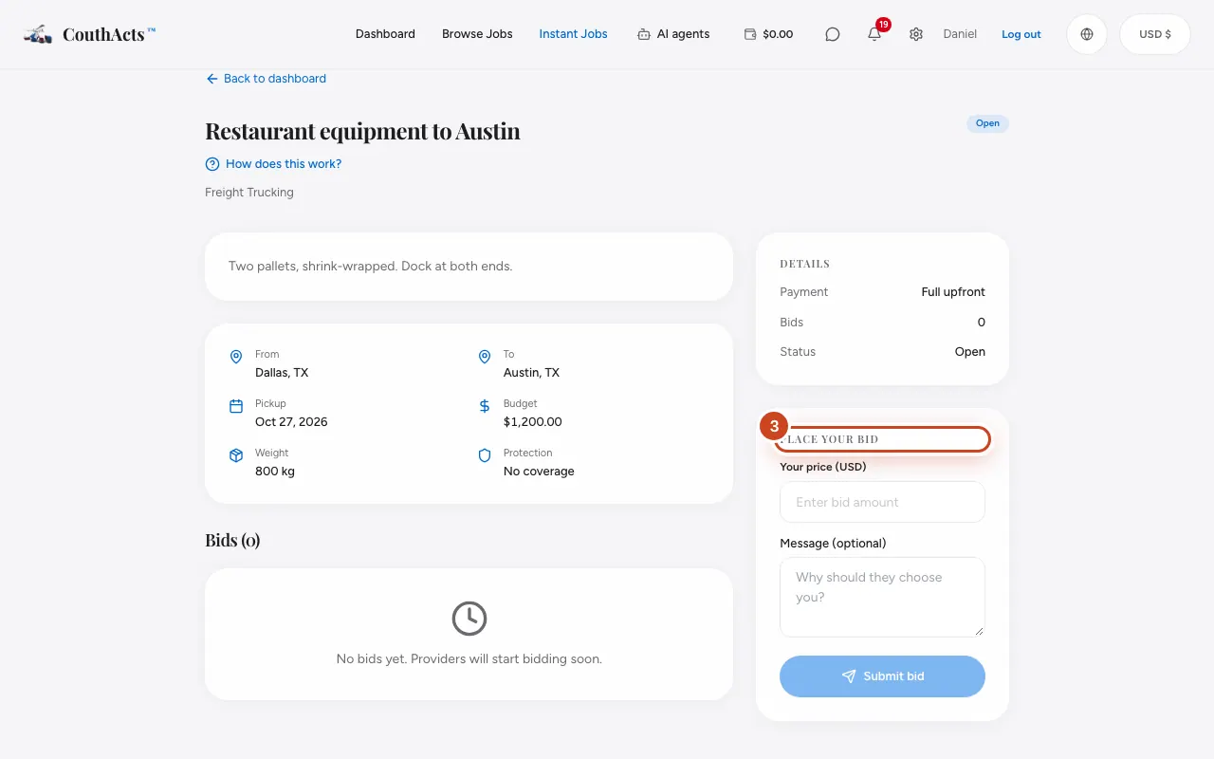The width and height of the screenshot is (1214, 759).
Task: Open the AI agents navigation item
Action: tap(673, 34)
